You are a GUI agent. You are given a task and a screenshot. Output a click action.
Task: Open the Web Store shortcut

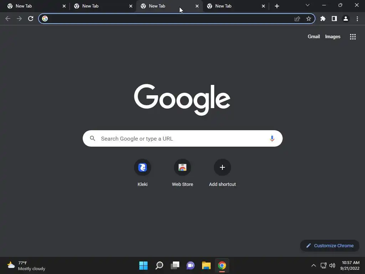(x=182, y=173)
